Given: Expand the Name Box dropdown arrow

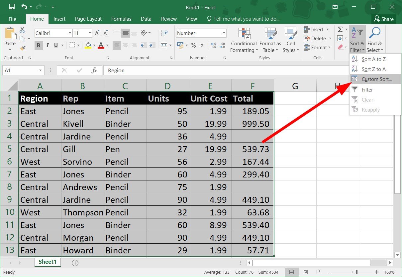Looking at the screenshot, I should coord(41,70).
